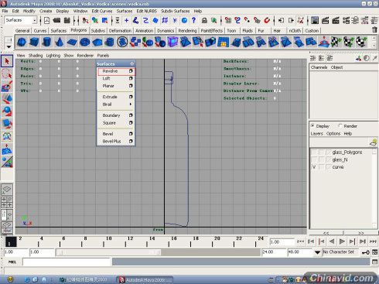Activate the Lasso select tool
The height and width of the screenshot is (284, 379).
point(7,74)
